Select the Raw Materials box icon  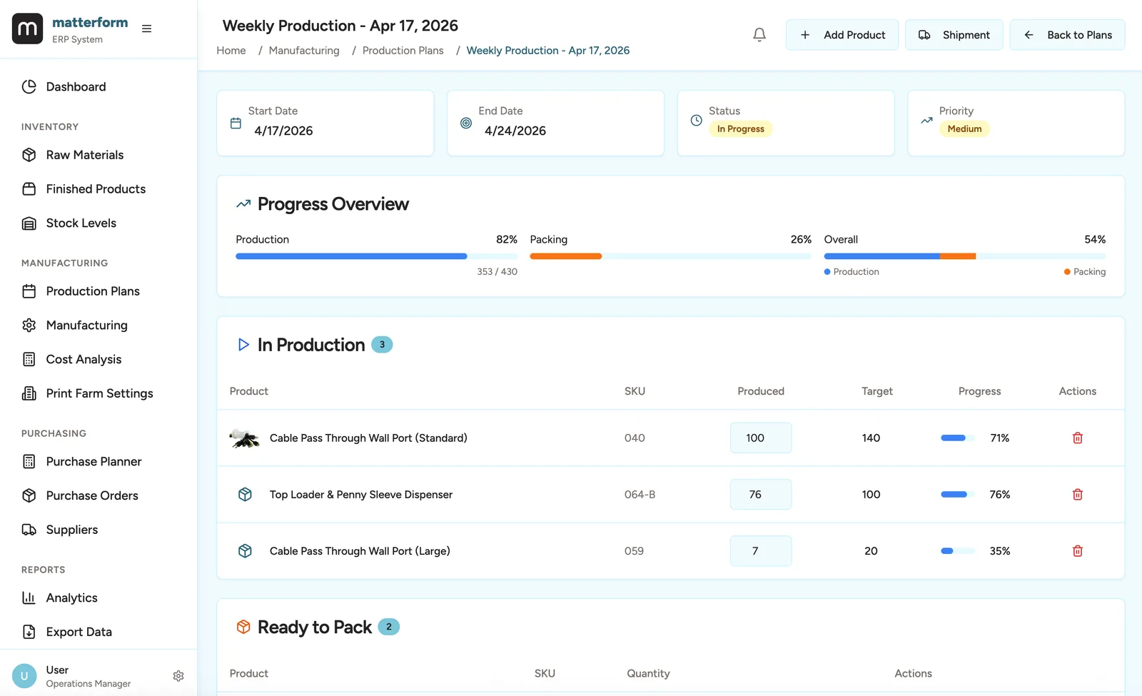click(29, 155)
